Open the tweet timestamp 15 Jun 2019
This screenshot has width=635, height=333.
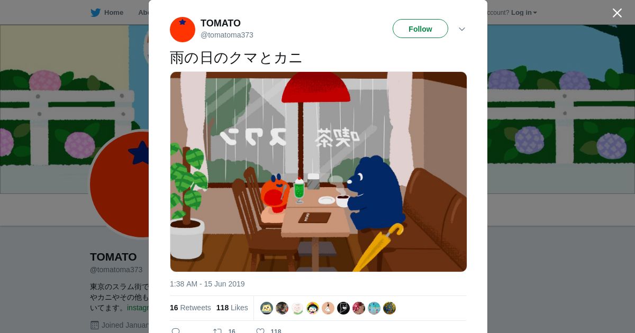(207, 284)
